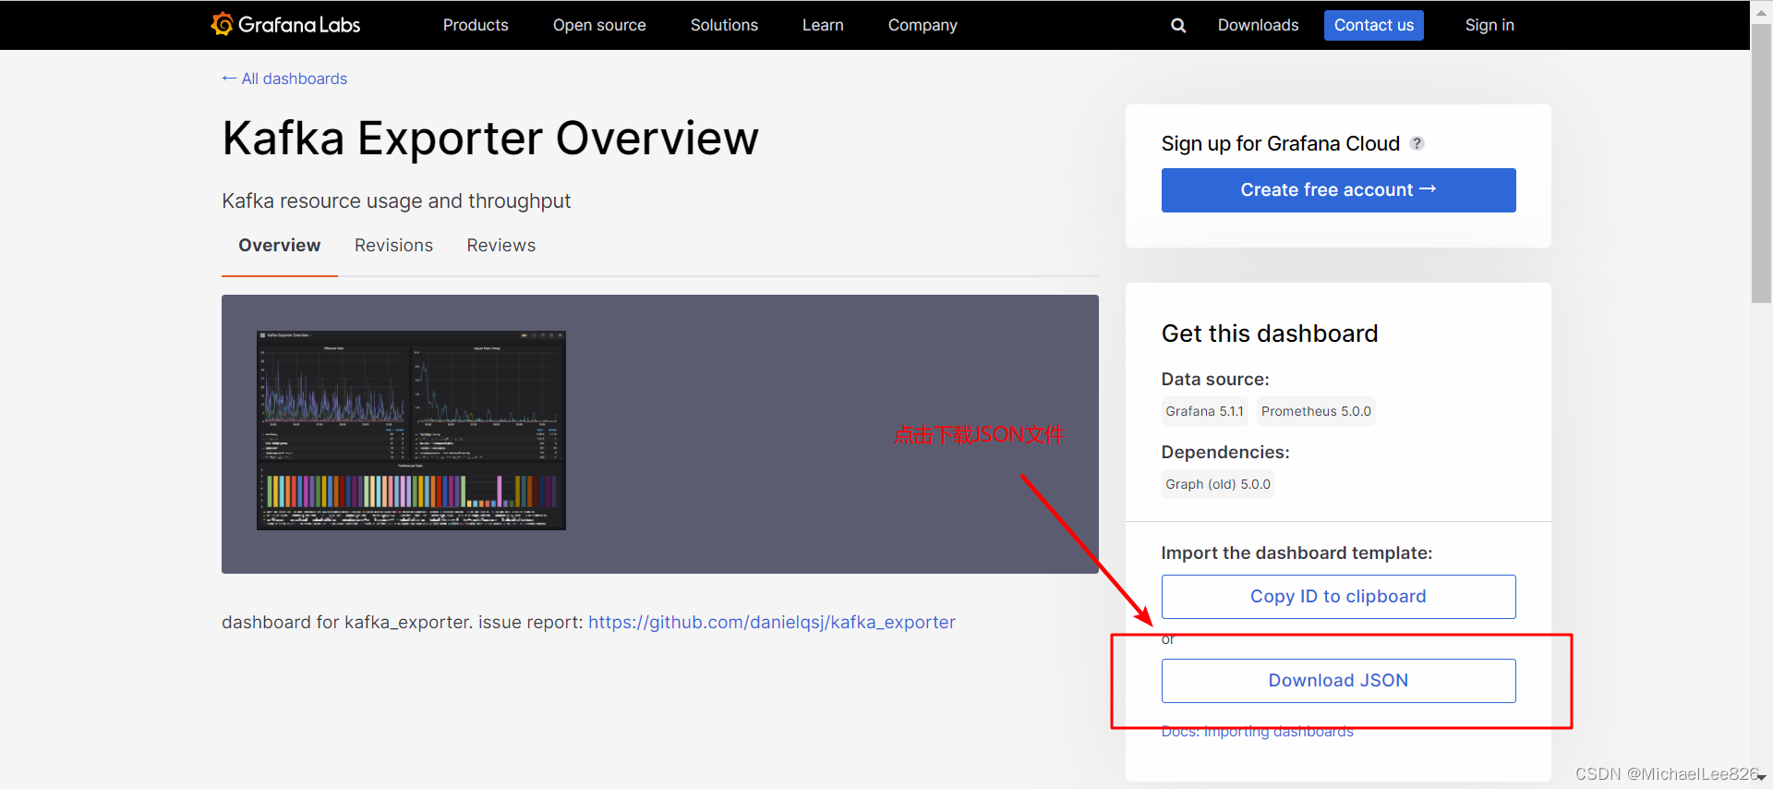
Task: Click the Contact us button
Action: [x=1374, y=25]
